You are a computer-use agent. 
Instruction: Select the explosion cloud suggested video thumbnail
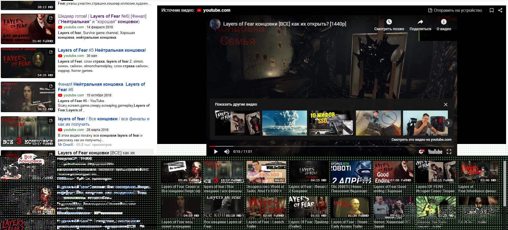coord(284,123)
